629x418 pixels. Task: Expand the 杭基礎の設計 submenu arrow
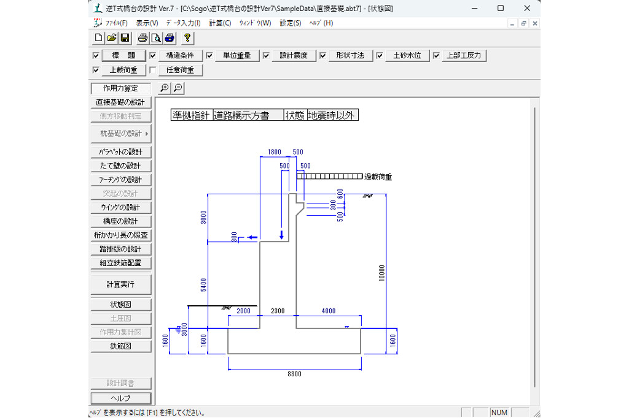pyautogui.click(x=147, y=133)
